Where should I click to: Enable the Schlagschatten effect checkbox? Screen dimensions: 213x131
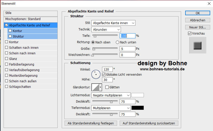(7, 87)
